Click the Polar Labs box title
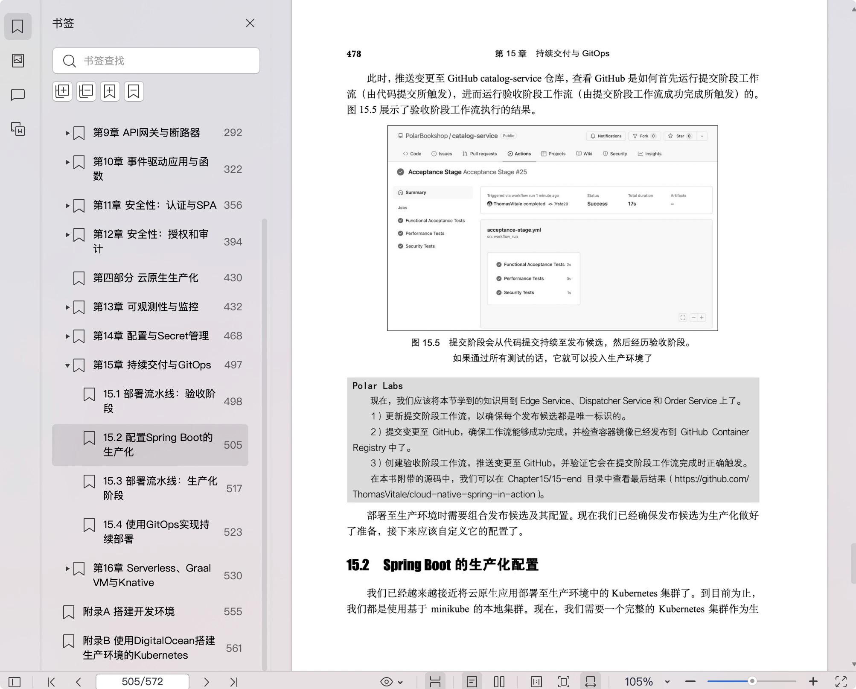The width and height of the screenshot is (856, 689). [378, 386]
